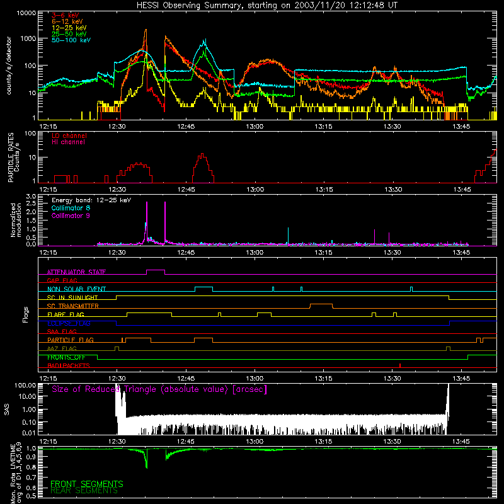Select the '12-25 keV' legend label

coord(69,28)
